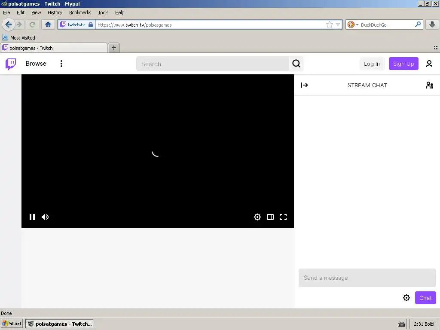
Task: Bookmark this page with star icon
Action: click(x=330, y=24)
